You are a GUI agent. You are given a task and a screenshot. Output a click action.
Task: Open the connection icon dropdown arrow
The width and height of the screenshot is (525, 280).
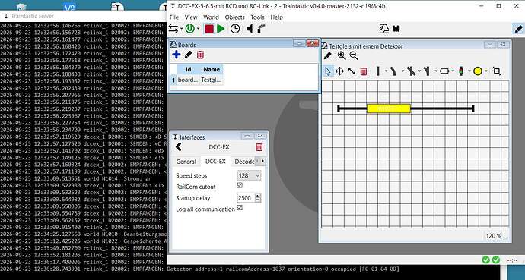click(x=181, y=29)
